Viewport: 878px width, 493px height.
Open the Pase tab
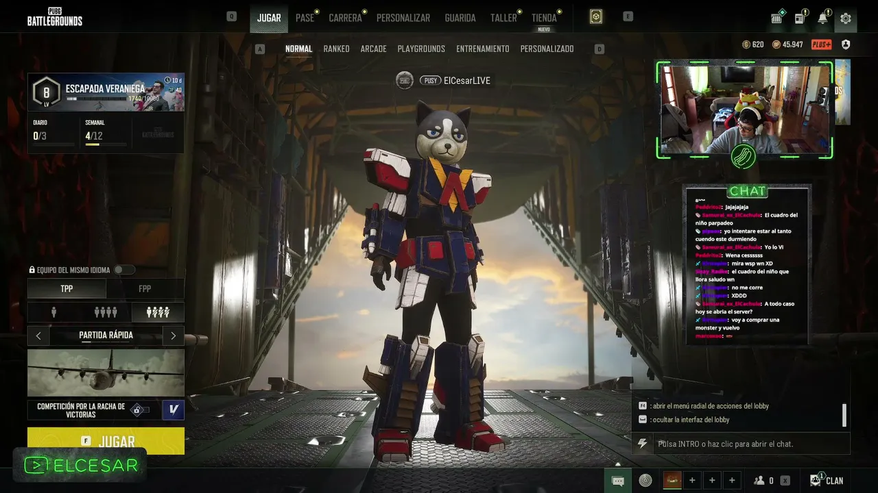coord(305,18)
